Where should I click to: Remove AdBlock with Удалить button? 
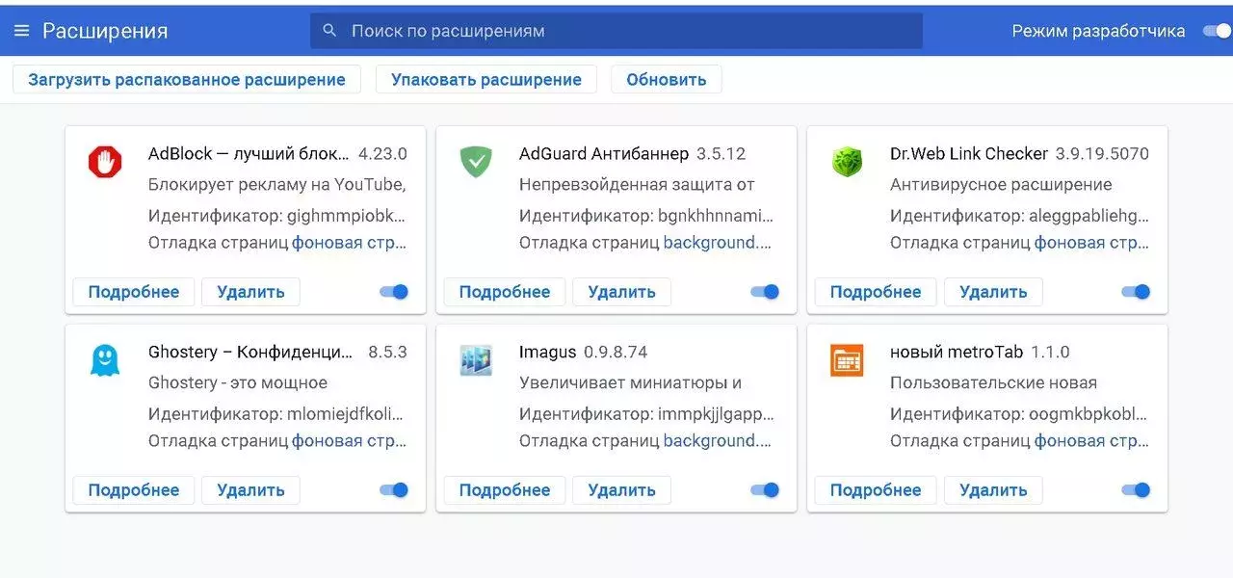pyautogui.click(x=250, y=292)
